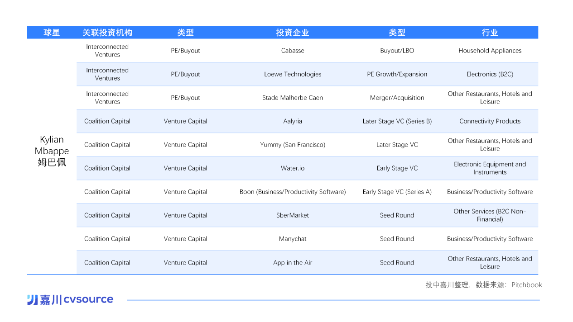Select the 关联投资机构 column header
This screenshot has height=322, width=573.
click(x=107, y=33)
